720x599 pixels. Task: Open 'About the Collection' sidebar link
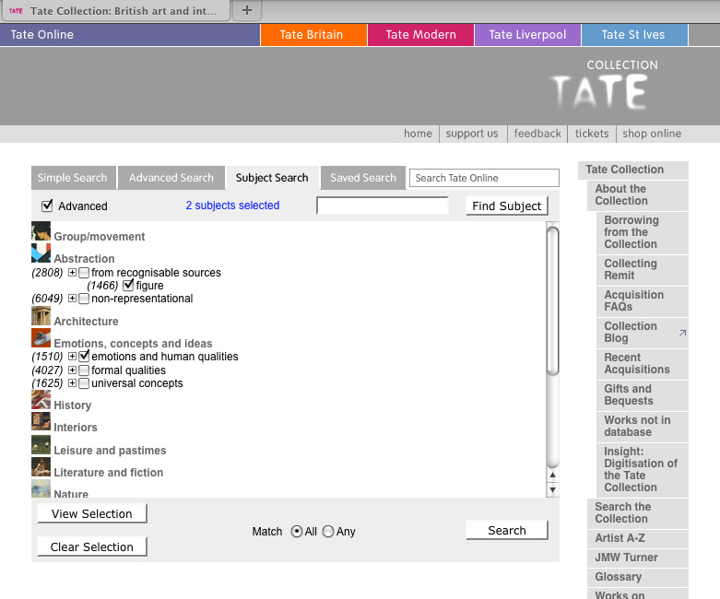[x=638, y=195]
